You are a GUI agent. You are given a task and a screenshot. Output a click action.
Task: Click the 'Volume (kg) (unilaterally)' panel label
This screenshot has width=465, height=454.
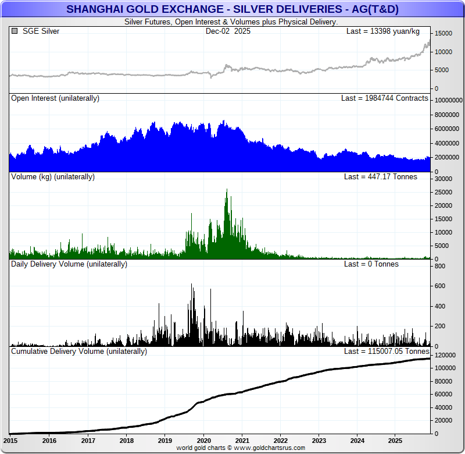pos(53,176)
